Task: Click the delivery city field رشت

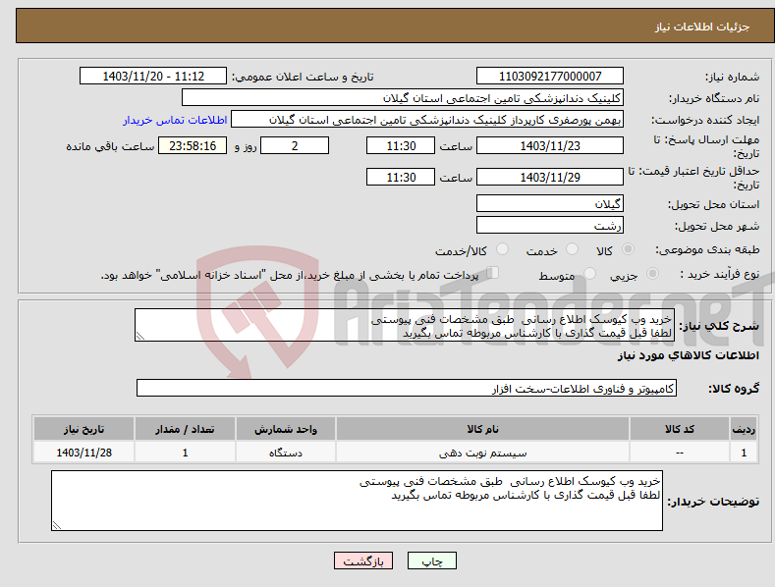Action: tap(550, 226)
